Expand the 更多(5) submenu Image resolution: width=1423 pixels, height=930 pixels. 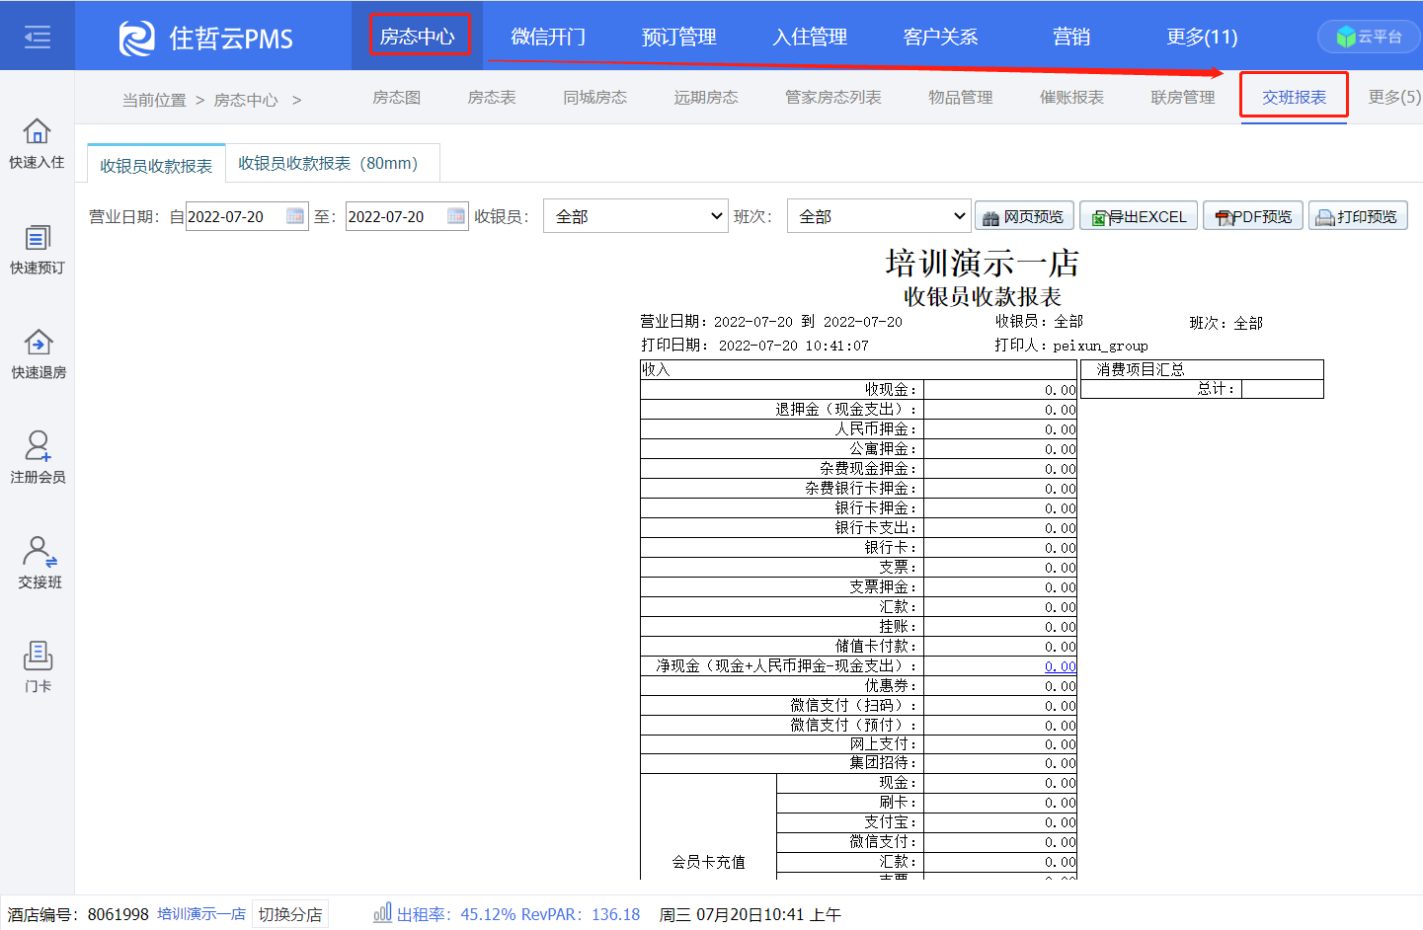pos(1393,97)
